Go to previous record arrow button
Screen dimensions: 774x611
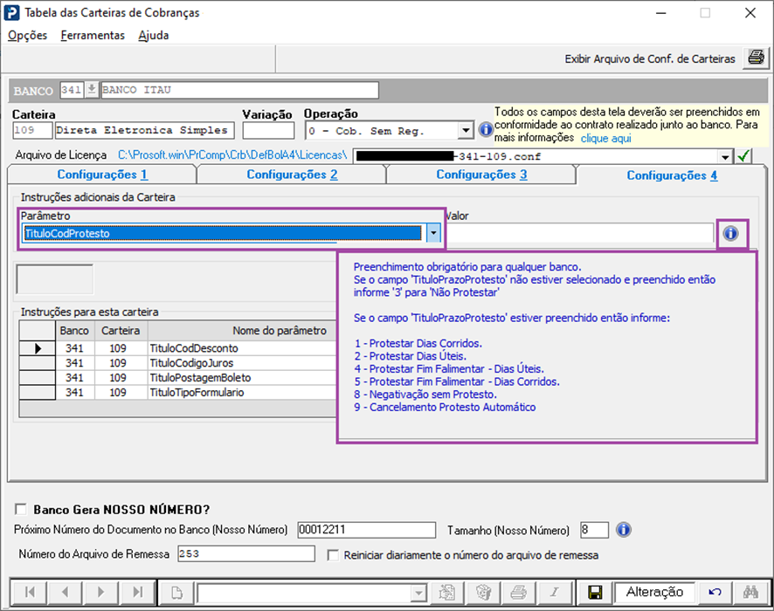coord(66,592)
